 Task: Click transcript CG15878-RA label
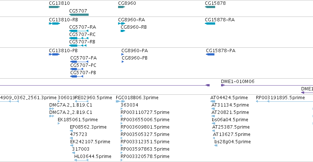(220, 20)
